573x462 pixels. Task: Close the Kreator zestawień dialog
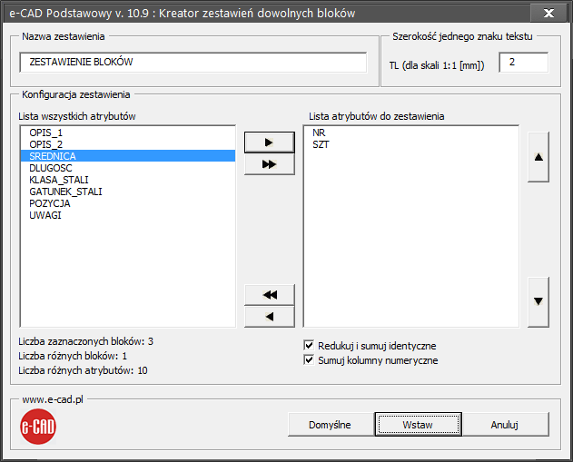[548, 13]
